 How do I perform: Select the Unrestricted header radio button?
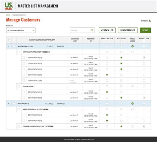107,41
